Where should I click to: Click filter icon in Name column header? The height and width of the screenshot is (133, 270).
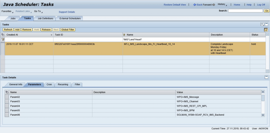pos(124,35)
